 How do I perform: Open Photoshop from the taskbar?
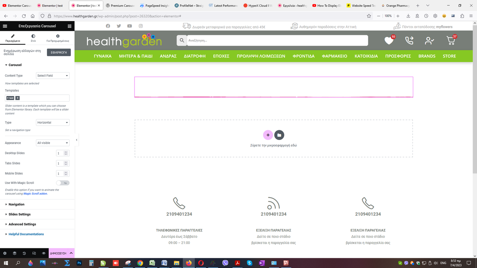79,263
